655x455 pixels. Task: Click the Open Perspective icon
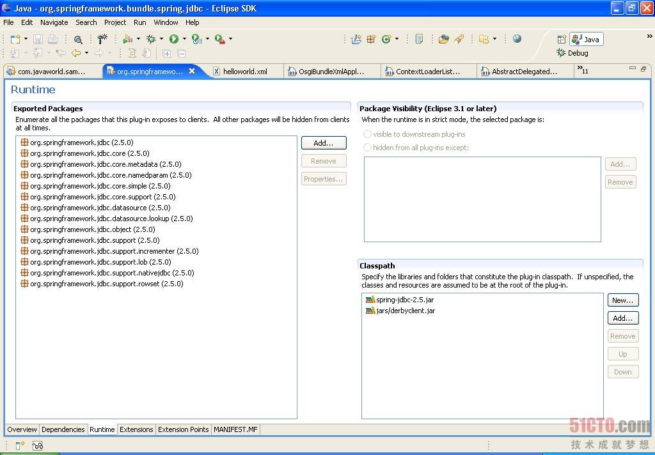[562, 39]
